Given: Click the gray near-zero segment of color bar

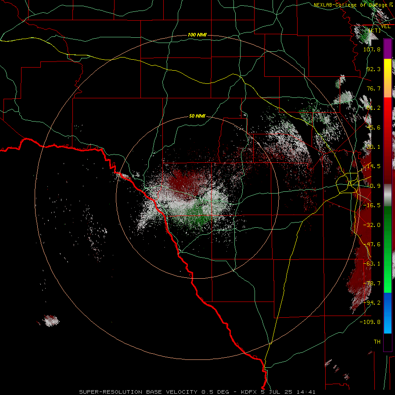Looking at the screenshot, I should [x=388, y=195].
